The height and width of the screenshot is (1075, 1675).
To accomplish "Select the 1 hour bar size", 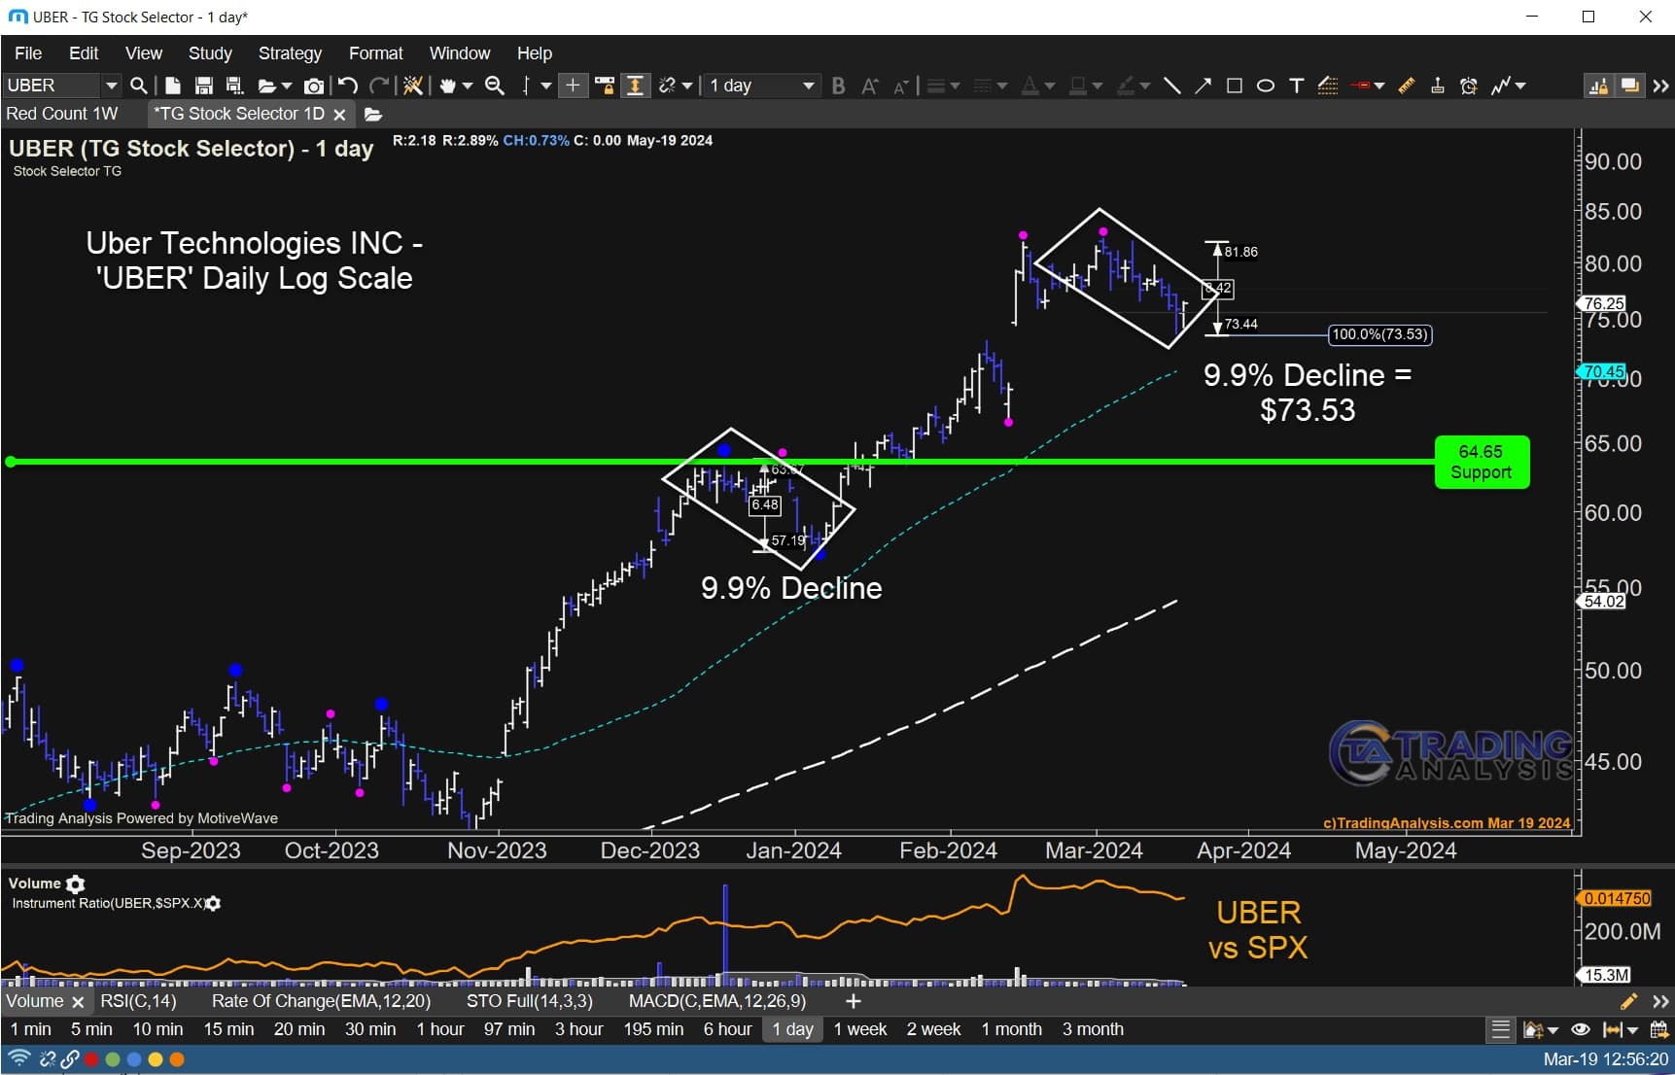I will tap(440, 1029).
